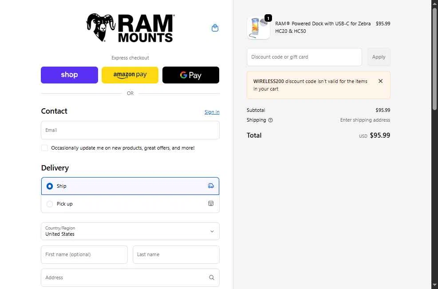Screen dimensions: 438x289
Task: Click the total amount $95.99
Action: 380,135
